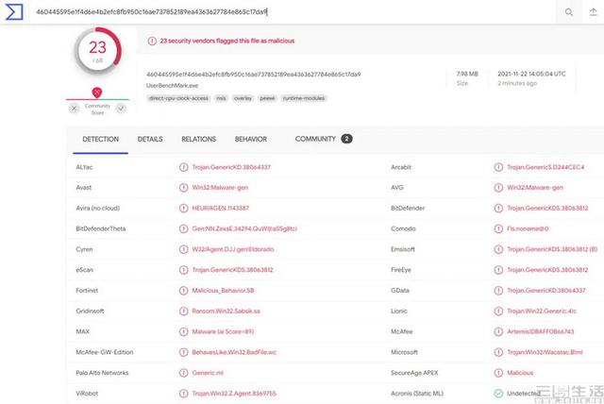Click the Generic.ml detection
Image resolution: width=604 pixels, height=404 pixels.
click(x=208, y=373)
